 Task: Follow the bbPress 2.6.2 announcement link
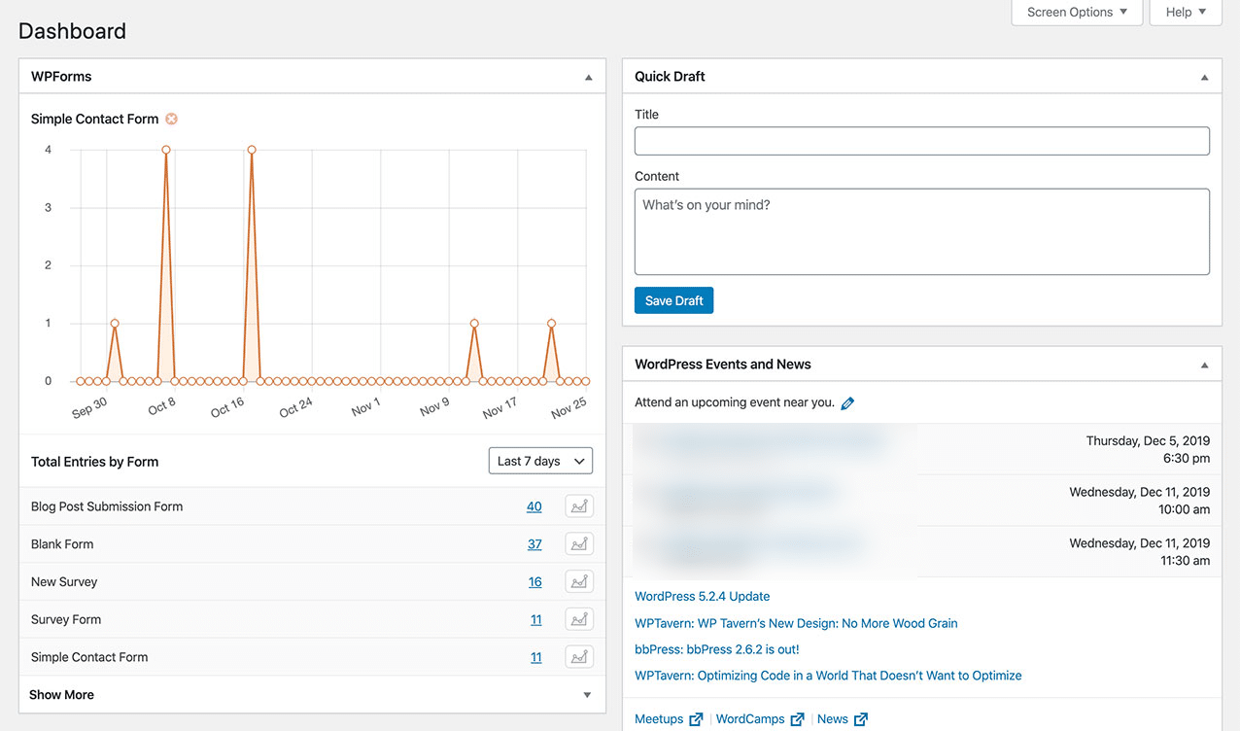716,648
